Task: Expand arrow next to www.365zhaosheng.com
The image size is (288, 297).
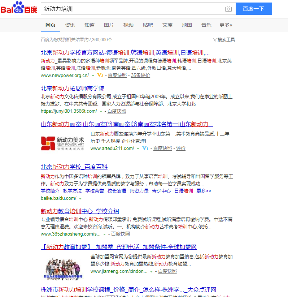Action: [x=104, y=234]
